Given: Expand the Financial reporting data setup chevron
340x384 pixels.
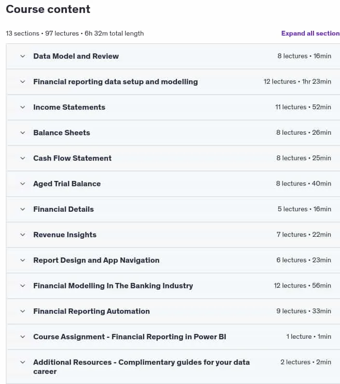Looking at the screenshot, I should [x=23, y=82].
